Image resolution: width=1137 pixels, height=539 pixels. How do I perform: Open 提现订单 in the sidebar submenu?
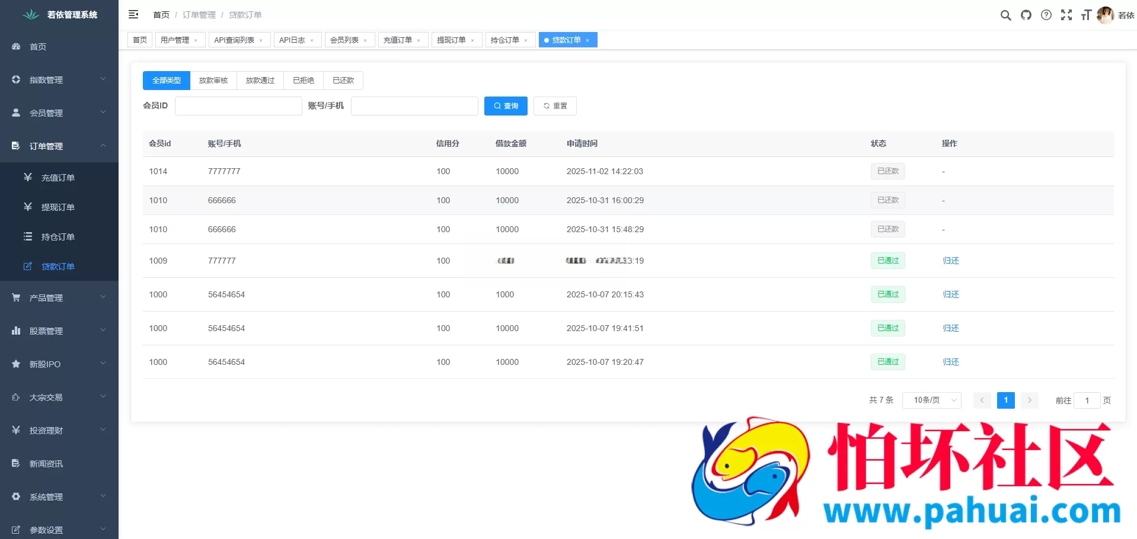coord(58,207)
